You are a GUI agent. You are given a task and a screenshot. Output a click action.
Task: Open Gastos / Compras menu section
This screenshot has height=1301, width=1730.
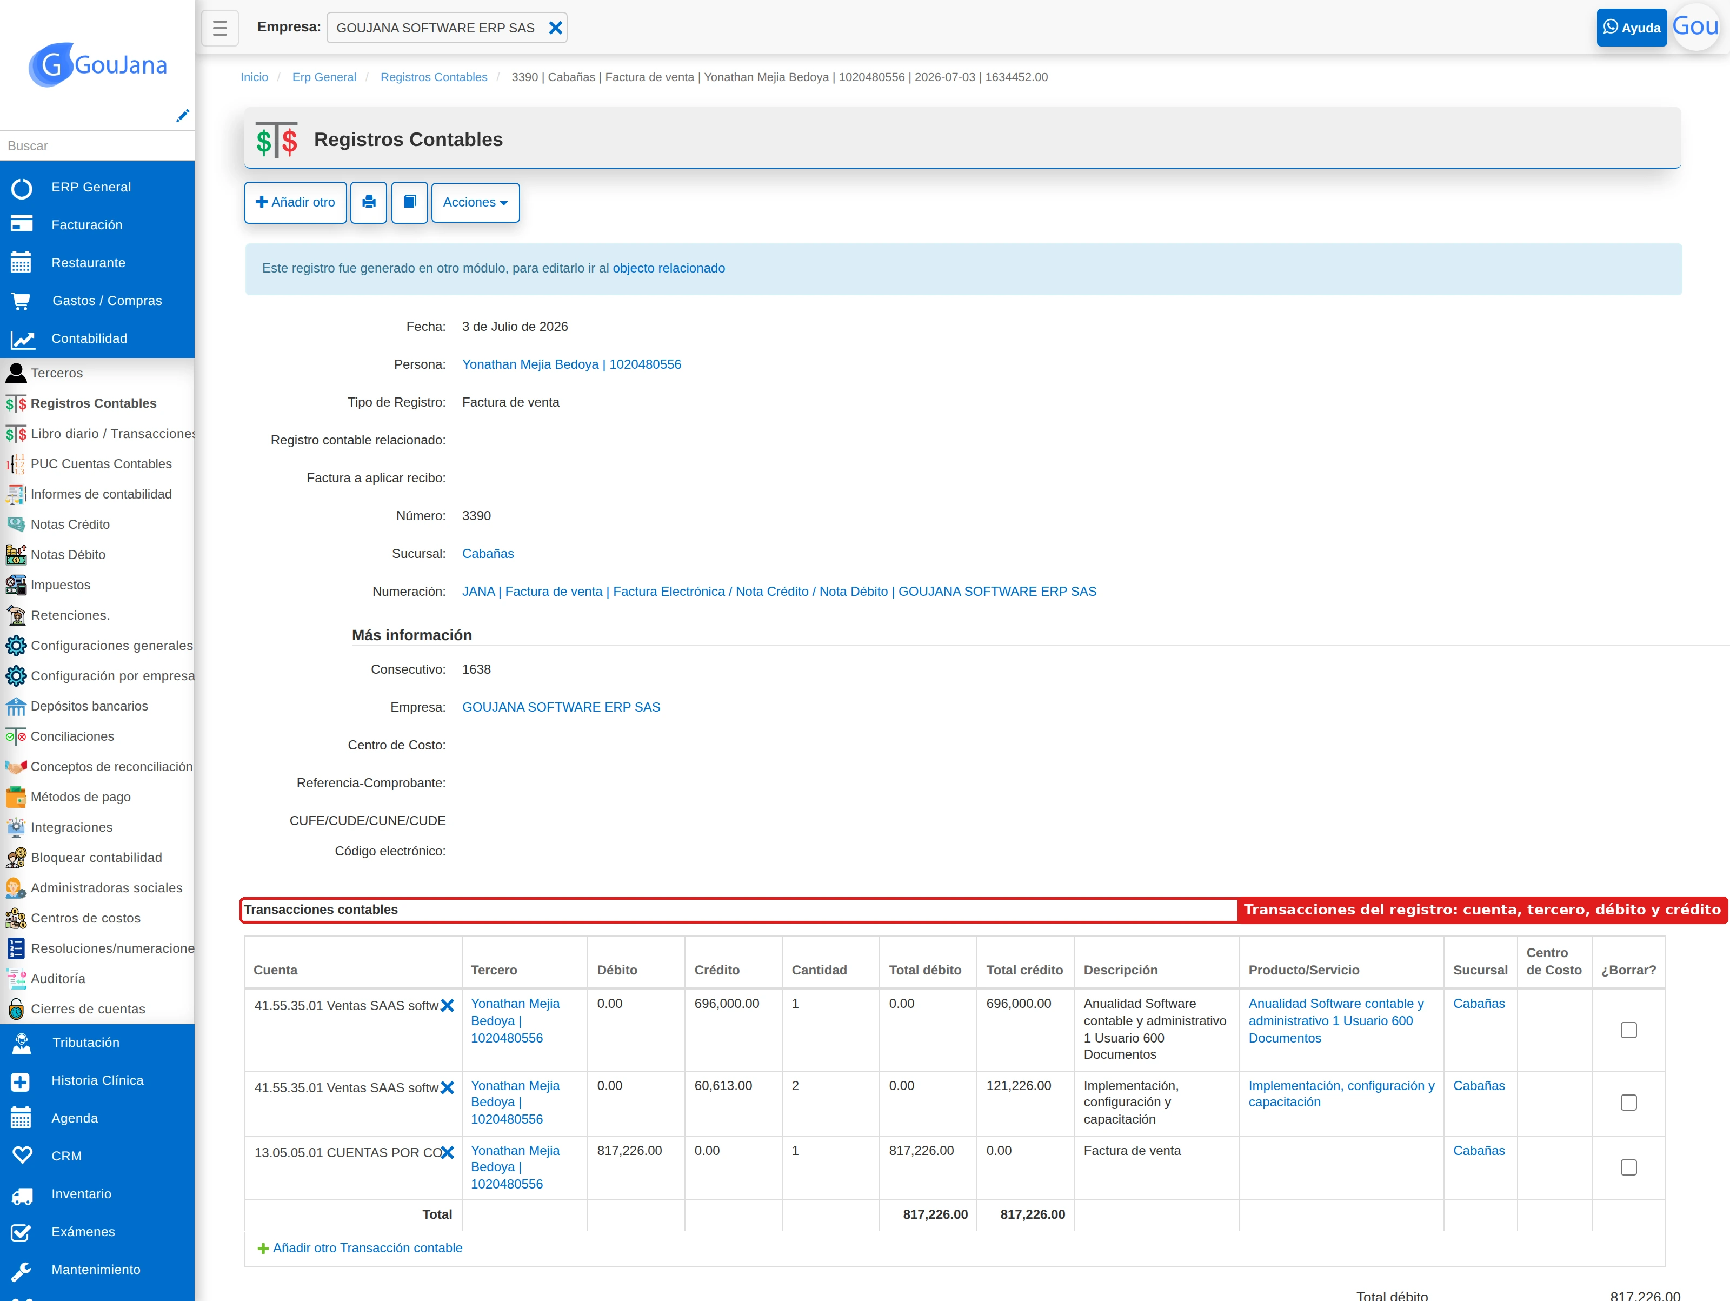(x=97, y=301)
